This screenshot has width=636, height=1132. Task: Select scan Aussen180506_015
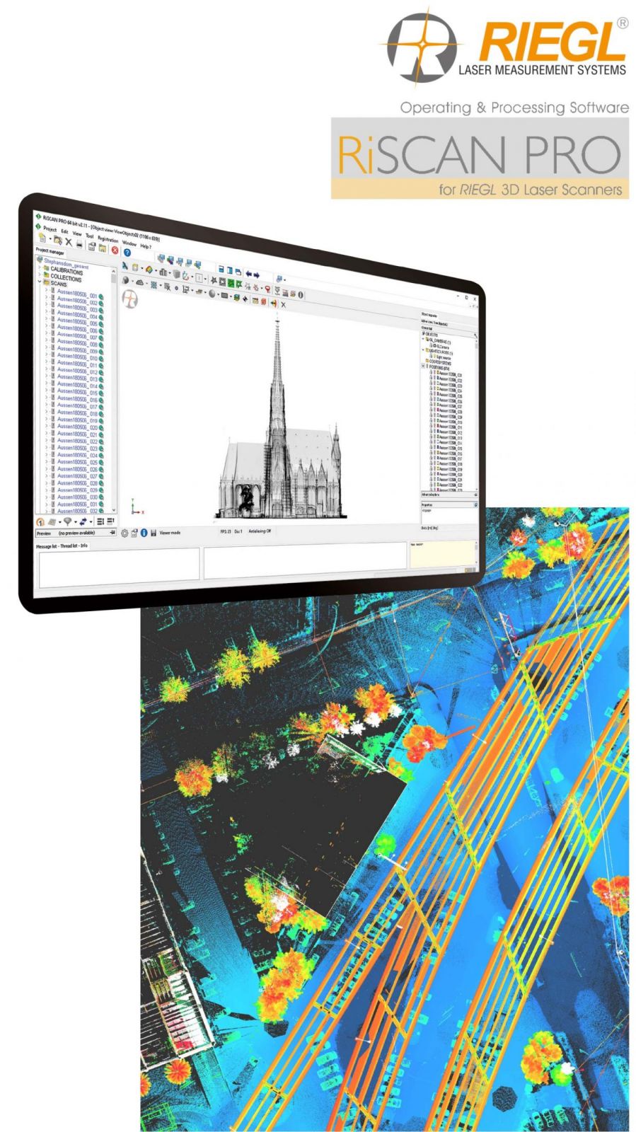77,392
